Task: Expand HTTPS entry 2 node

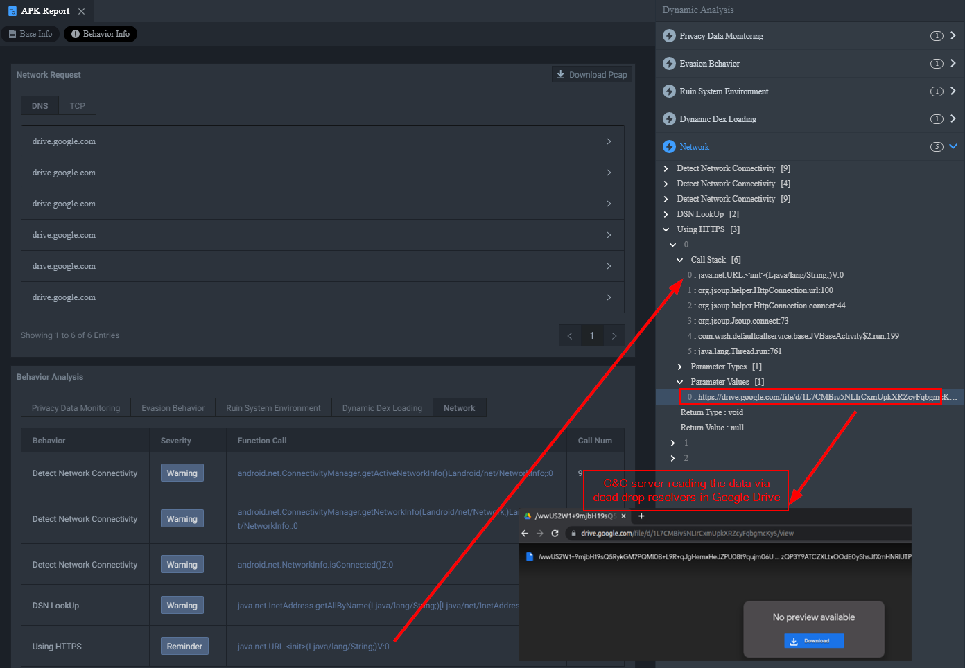Action: 673,458
